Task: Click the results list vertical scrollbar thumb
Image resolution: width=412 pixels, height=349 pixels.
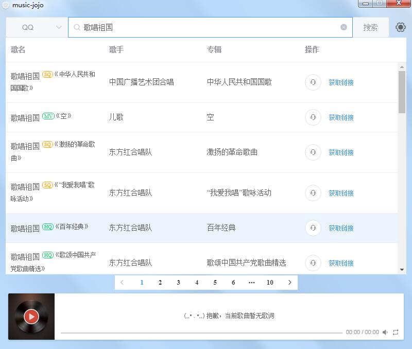Action: 402,92
